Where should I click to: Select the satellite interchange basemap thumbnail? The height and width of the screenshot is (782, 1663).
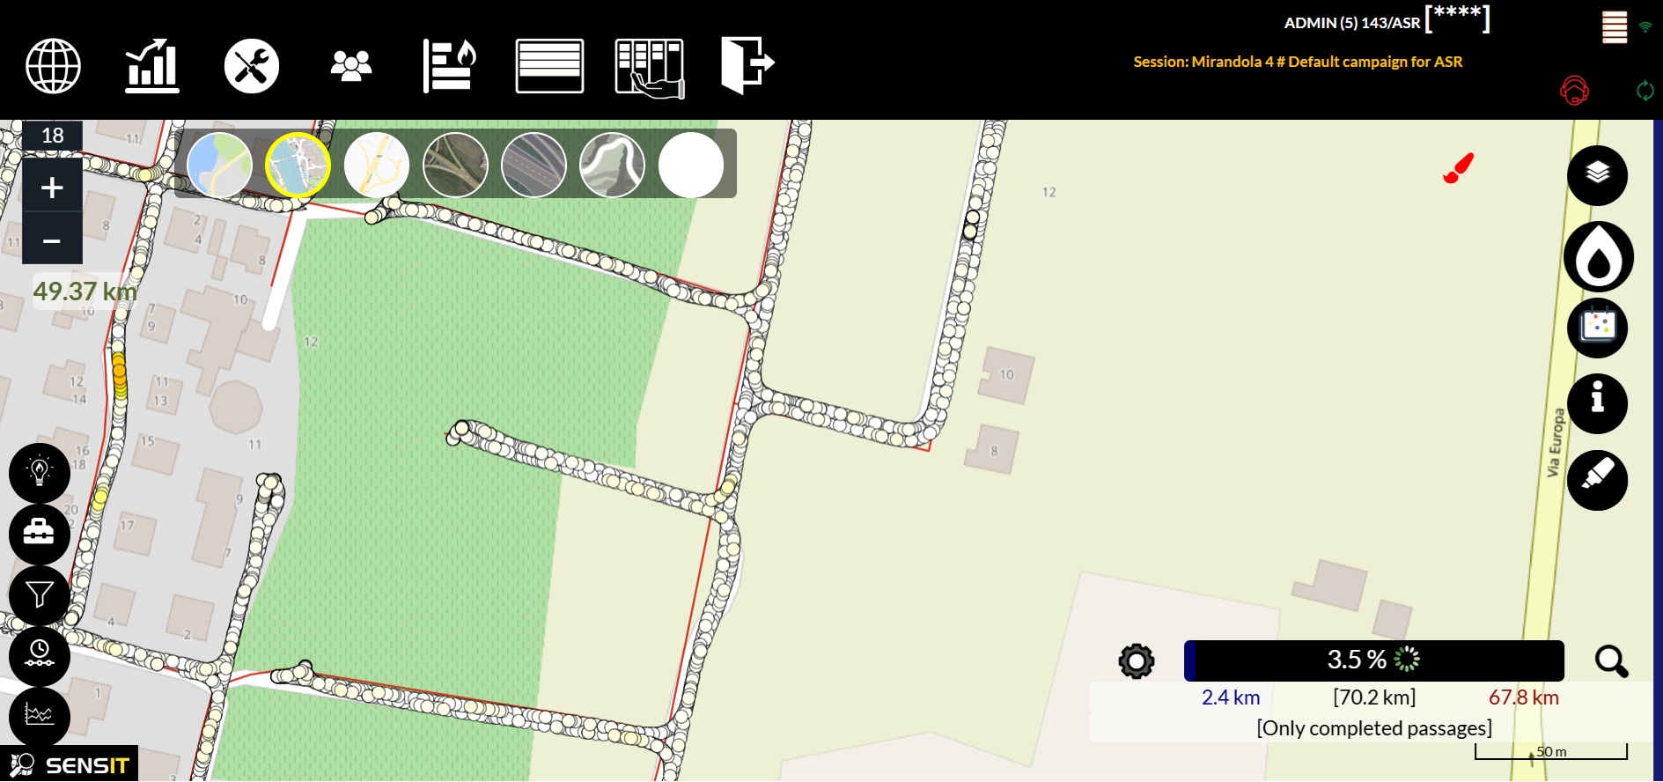(x=455, y=165)
